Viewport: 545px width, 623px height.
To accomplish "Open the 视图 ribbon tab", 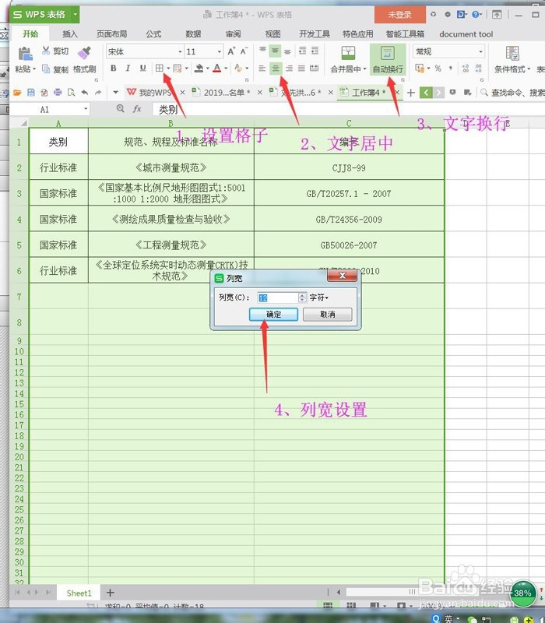I will (x=273, y=34).
